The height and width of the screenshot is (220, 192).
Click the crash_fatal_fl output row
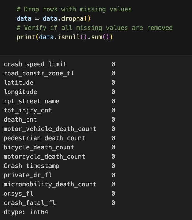coord(60,203)
